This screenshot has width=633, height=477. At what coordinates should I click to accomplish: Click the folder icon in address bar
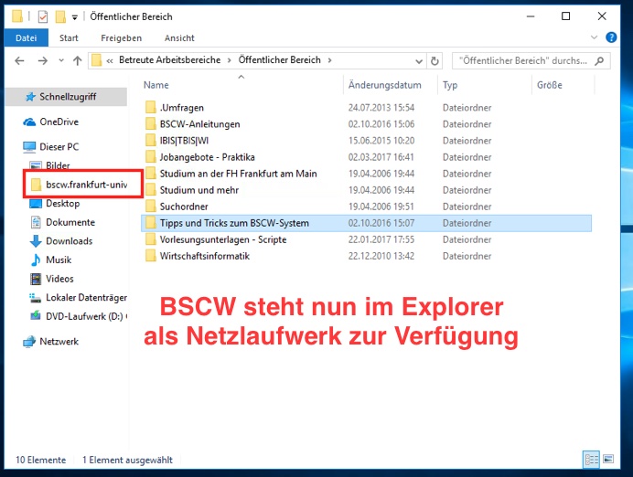tap(97, 60)
